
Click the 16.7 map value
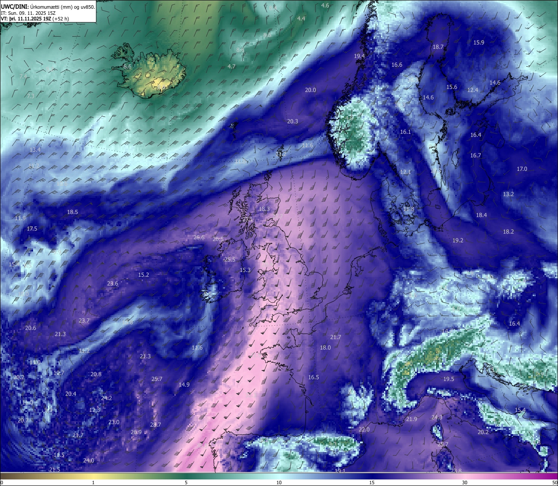476,156
